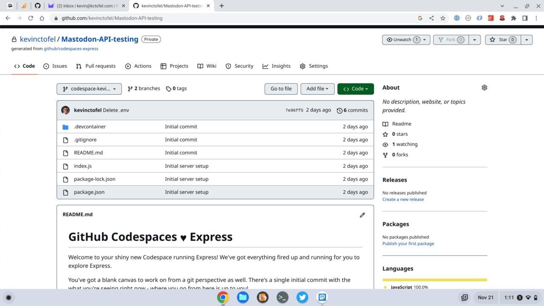Click the Delete .env commit message
544x306 pixels.
click(x=116, y=110)
